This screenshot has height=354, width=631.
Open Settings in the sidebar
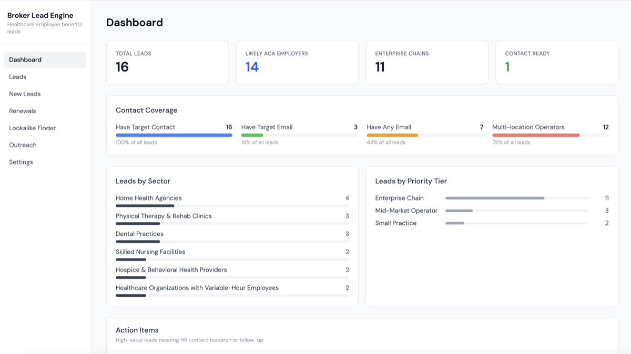click(45, 162)
